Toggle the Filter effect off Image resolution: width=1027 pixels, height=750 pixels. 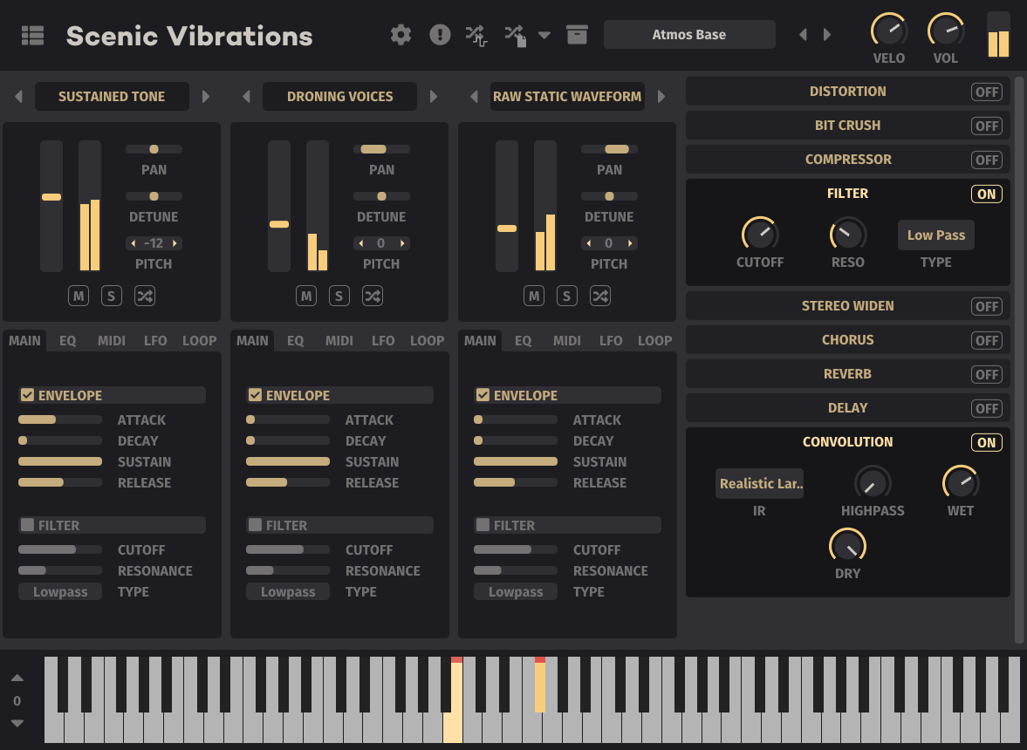pos(986,194)
